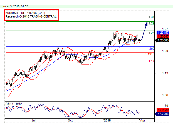173x129 pixels.
Task: Select the 1.23003 black price tag
Action: click(163, 40)
